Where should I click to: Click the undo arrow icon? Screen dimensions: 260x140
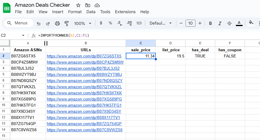(39, 23)
